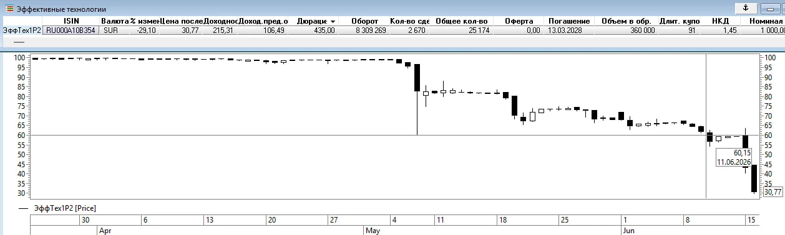Click the May month label on time axis
The height and width of the screenshot is (235, 785).
pos(373,230)
